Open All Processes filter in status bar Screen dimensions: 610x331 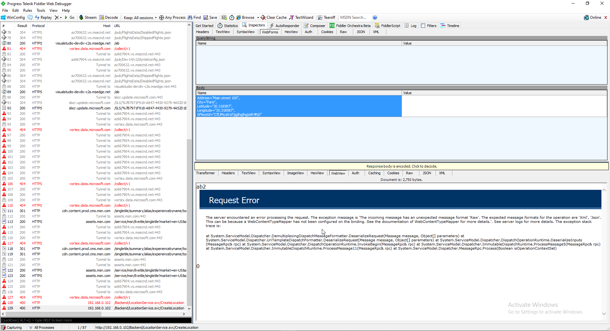pos(42,328)
